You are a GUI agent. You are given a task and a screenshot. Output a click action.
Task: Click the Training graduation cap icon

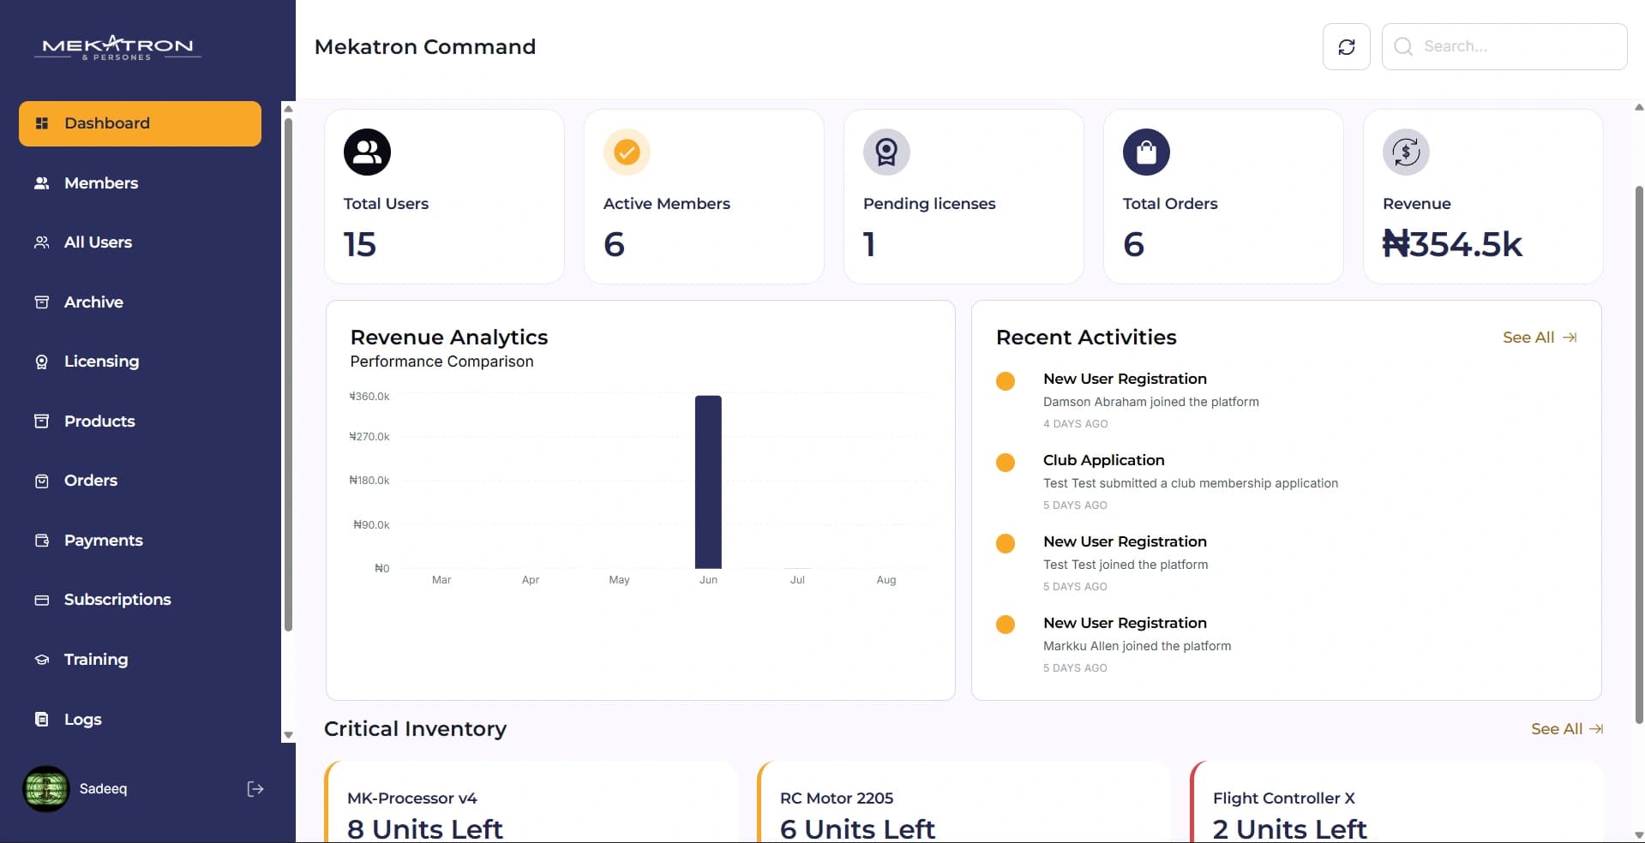[x=41, y=659]
